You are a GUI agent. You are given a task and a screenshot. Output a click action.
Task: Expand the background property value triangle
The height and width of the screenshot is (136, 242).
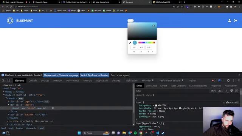point(154,105)
